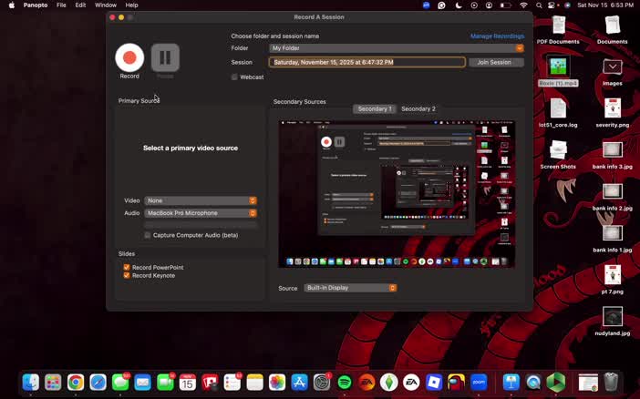Open the Trash in the Dock

point(611,383)
